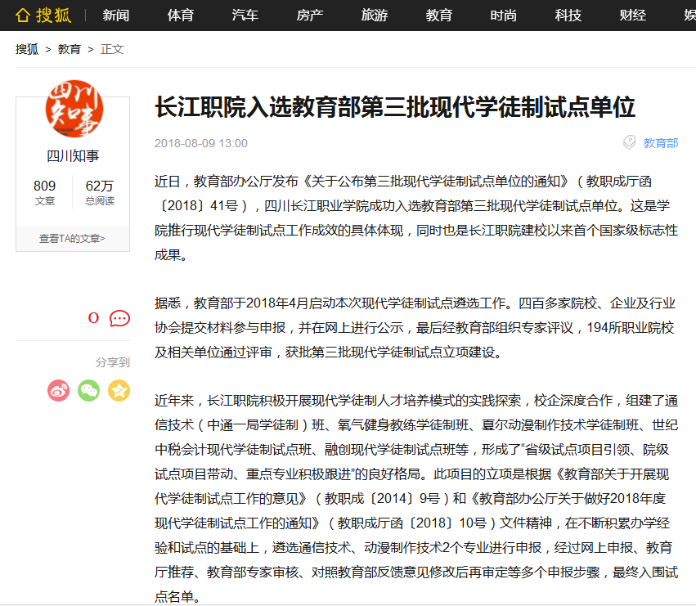Click the 62万 总阅读 count
Screen dimensions: 696x606
point(100,192)
